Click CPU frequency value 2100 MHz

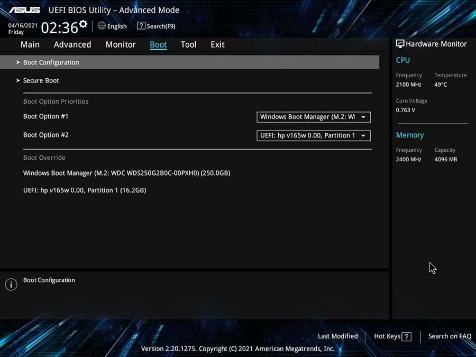(409, 85)
